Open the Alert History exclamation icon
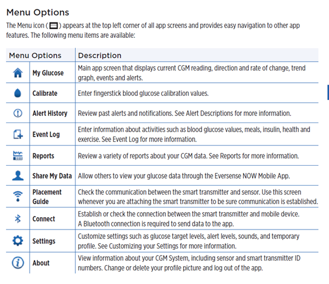Image resolution: width=329 pixels, height=284 pixels. 18,113
